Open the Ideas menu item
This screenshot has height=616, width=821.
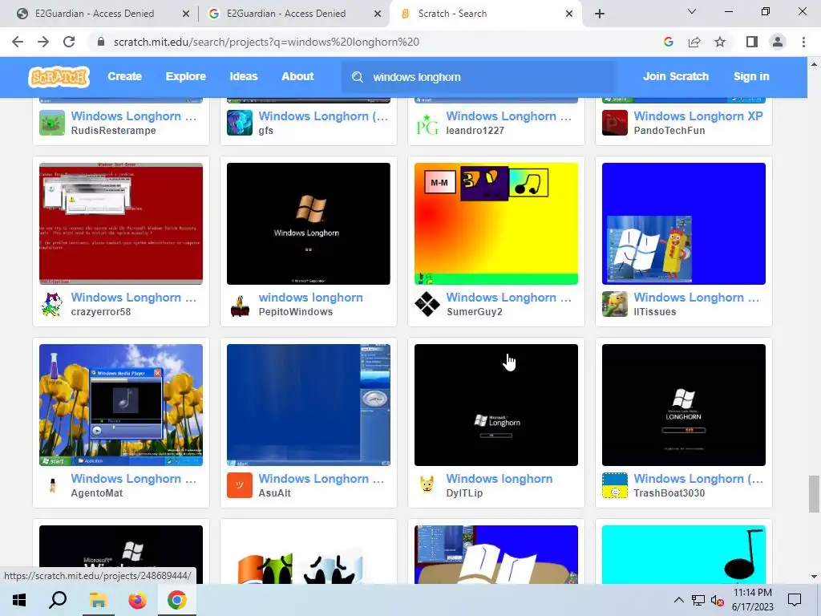pyautogui.click(x=244, y=76)
